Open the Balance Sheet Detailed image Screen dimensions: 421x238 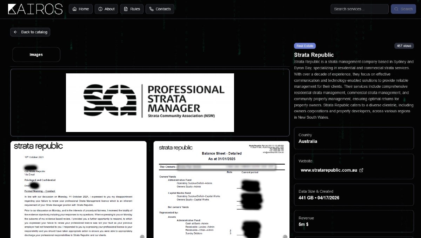pos(221,190)
